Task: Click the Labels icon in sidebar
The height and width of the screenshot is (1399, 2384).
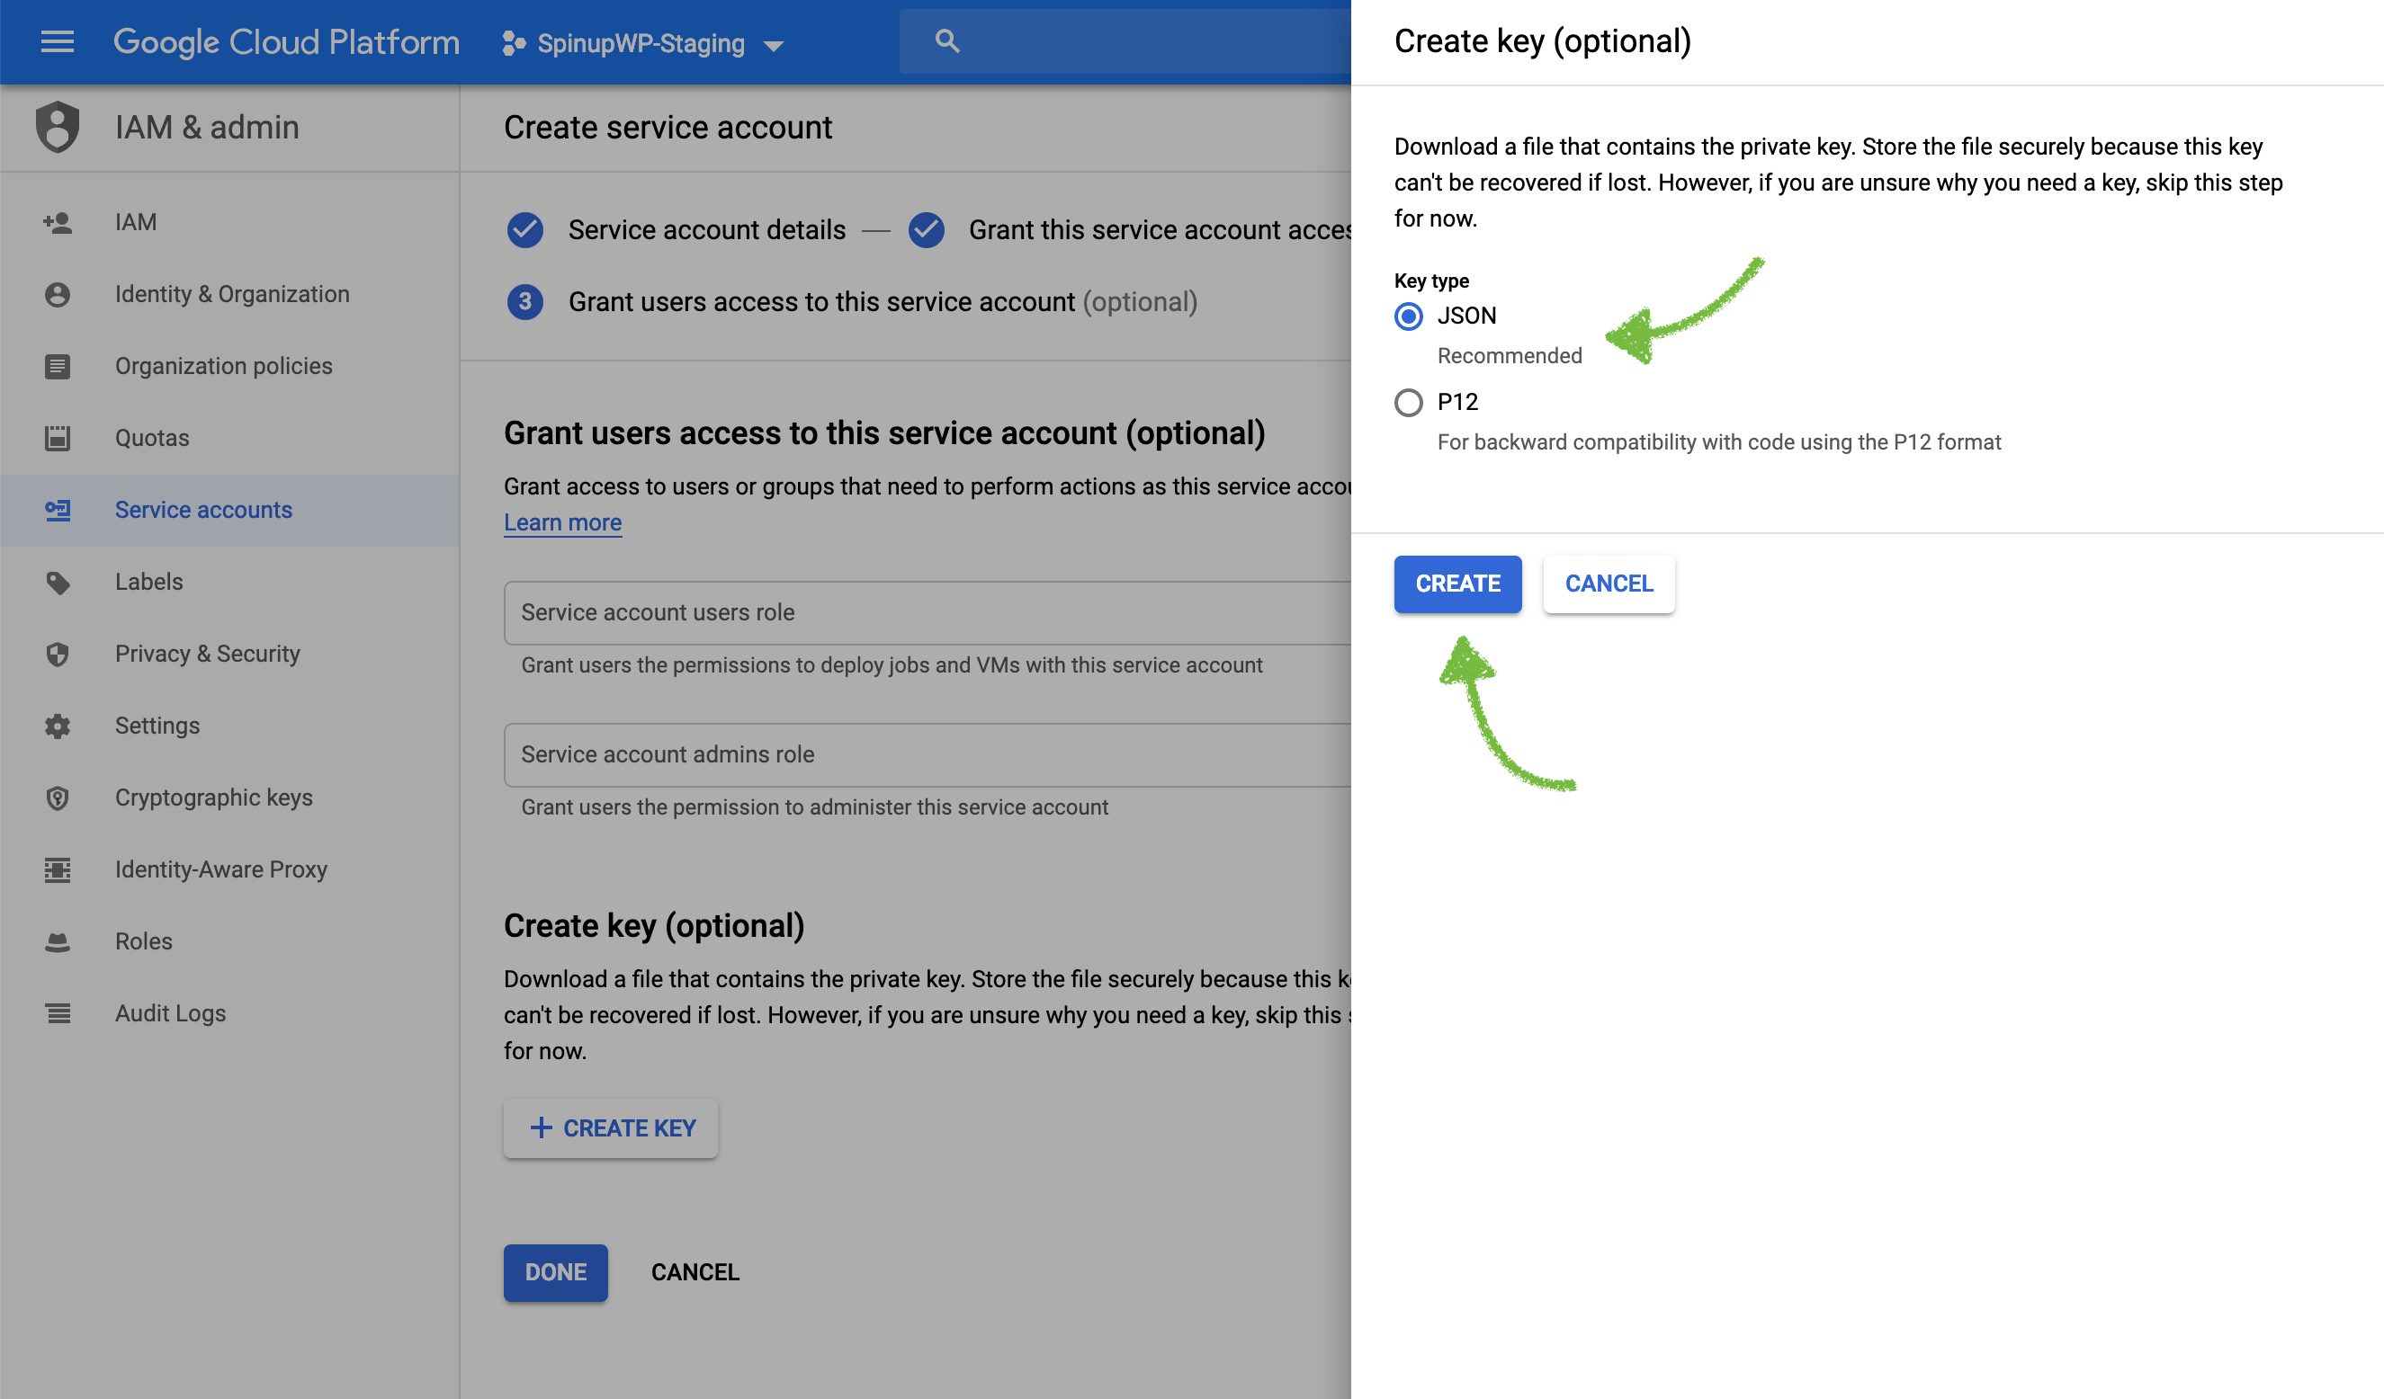Action: coord(57,581)
